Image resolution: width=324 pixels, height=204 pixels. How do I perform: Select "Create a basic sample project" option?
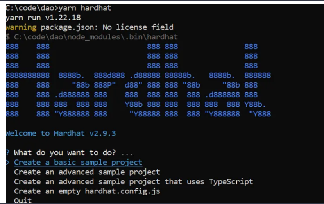click(78, 163)
